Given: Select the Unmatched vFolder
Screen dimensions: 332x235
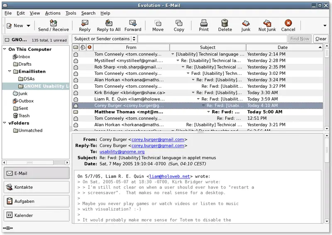Looking at the screenshot, I should [x=28, y=130].
